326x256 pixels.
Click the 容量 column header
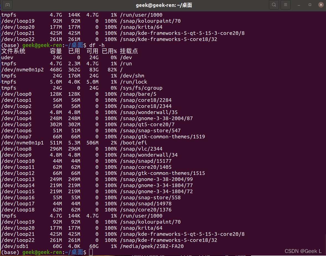tap(56, 51)
